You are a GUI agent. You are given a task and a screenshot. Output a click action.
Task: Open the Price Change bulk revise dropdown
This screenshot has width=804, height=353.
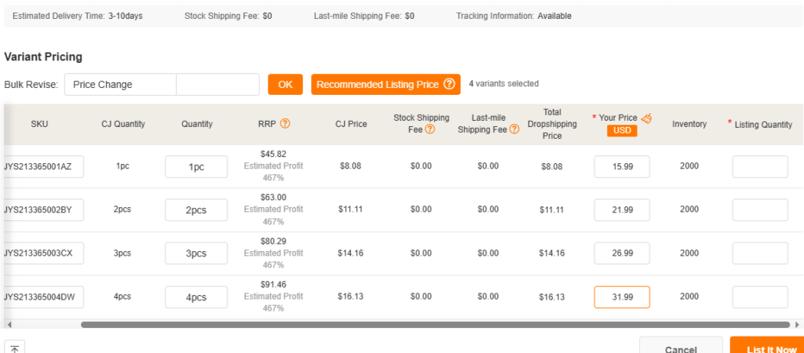click(120, 85)
